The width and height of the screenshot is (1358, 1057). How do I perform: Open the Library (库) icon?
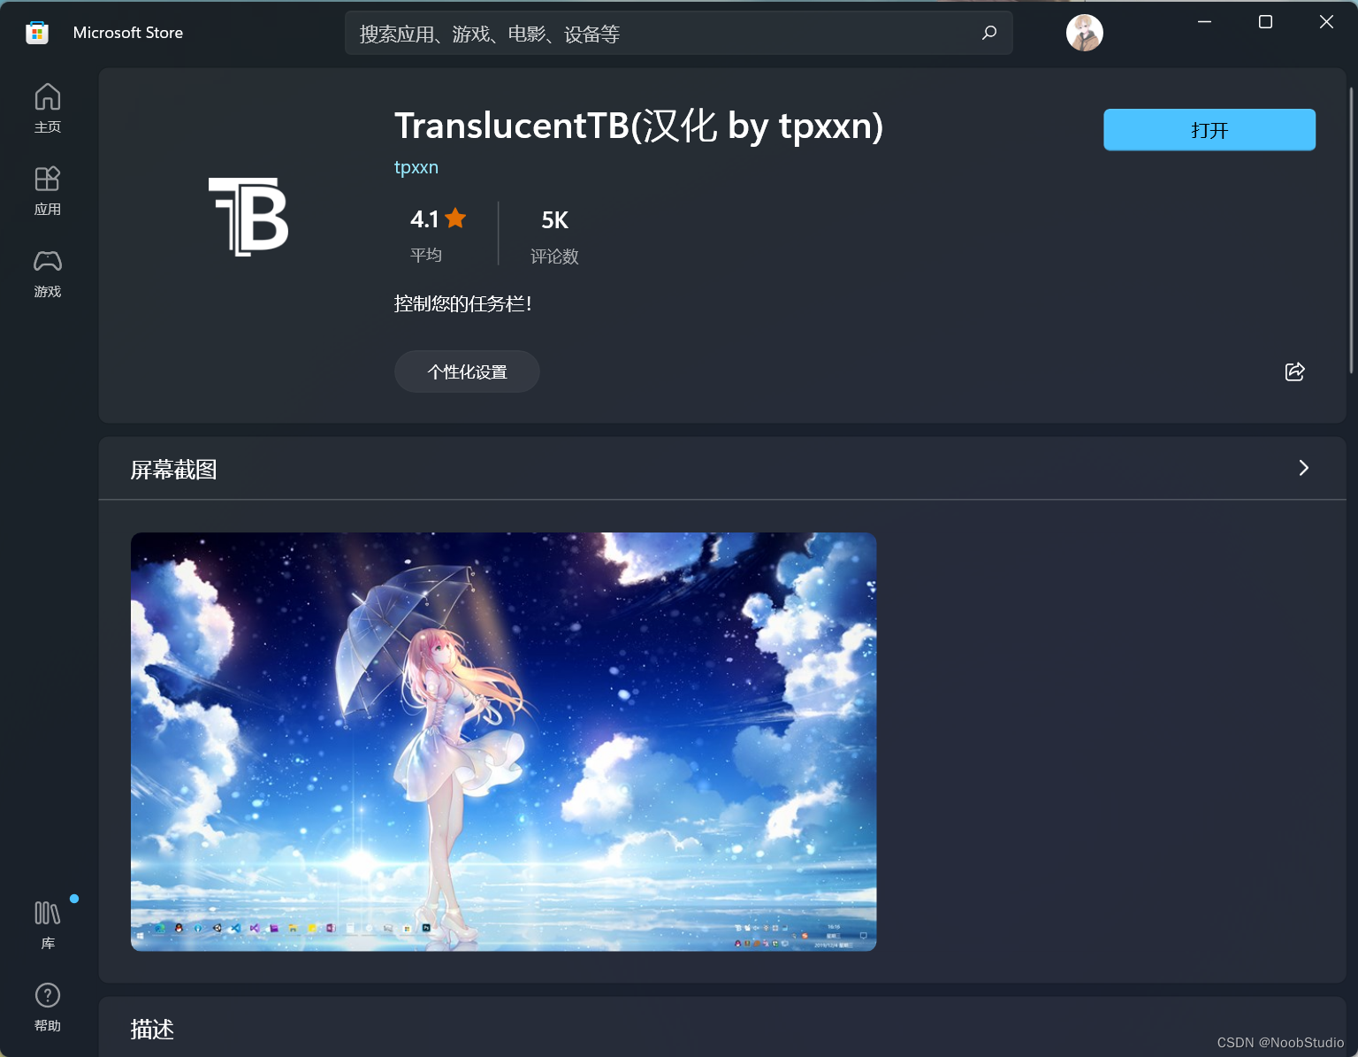point(48,924)
